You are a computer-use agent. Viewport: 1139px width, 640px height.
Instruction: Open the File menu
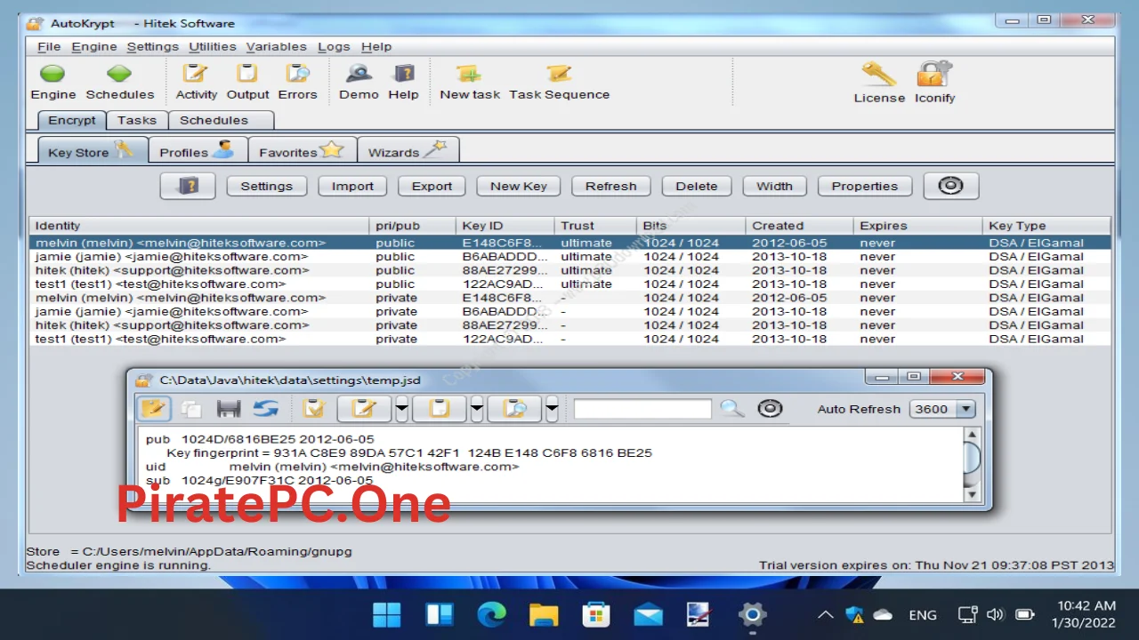pos(49,46)
